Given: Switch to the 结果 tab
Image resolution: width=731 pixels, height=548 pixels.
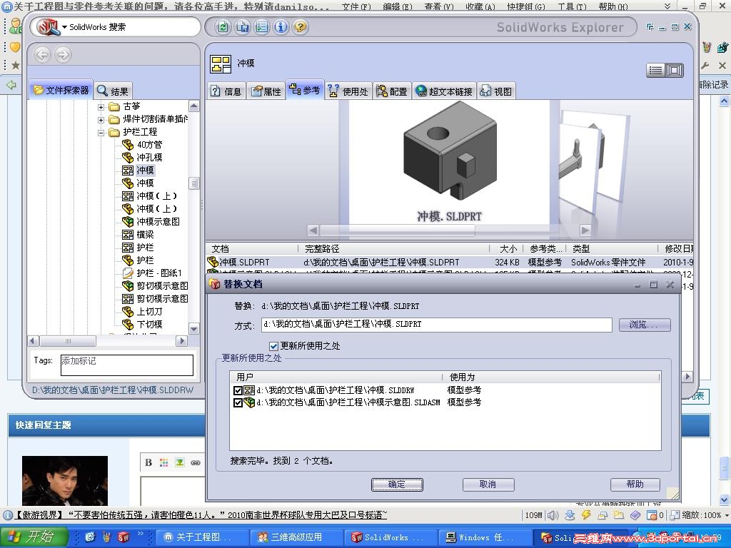Looking at the screenshot, I should (113, 91).
